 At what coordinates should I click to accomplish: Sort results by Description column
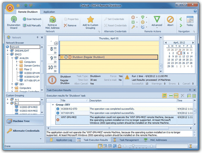coord(133,100)
